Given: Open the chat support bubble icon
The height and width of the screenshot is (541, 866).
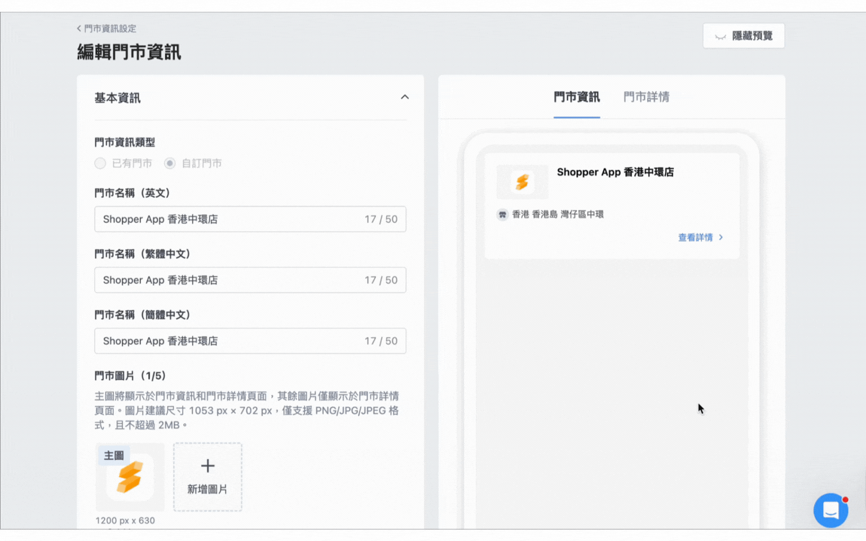Looking at the screenshot, I should click(x=830, y=511).
